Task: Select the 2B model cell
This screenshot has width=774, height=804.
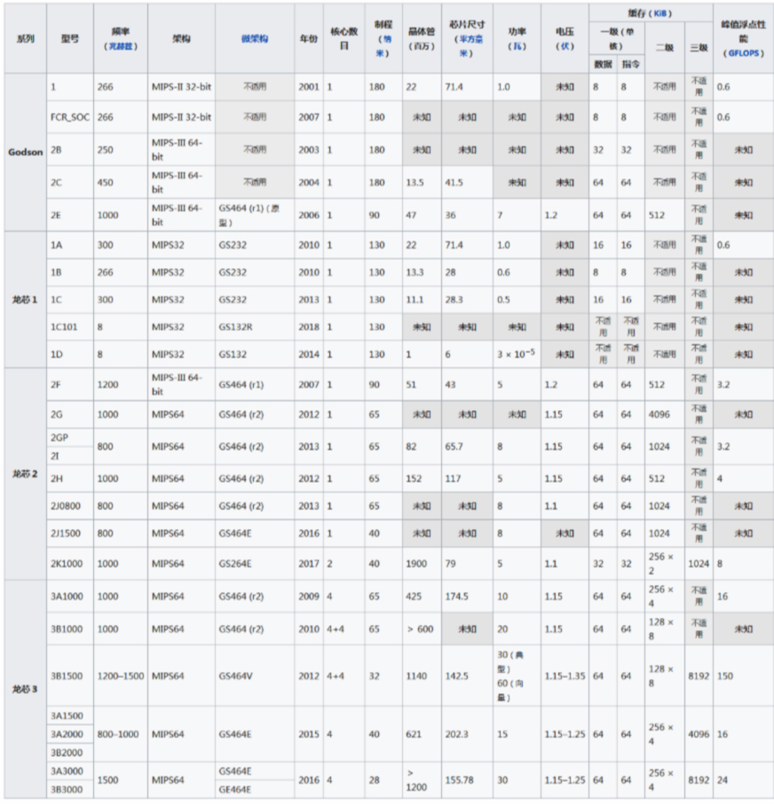Action: click(70, 150)
